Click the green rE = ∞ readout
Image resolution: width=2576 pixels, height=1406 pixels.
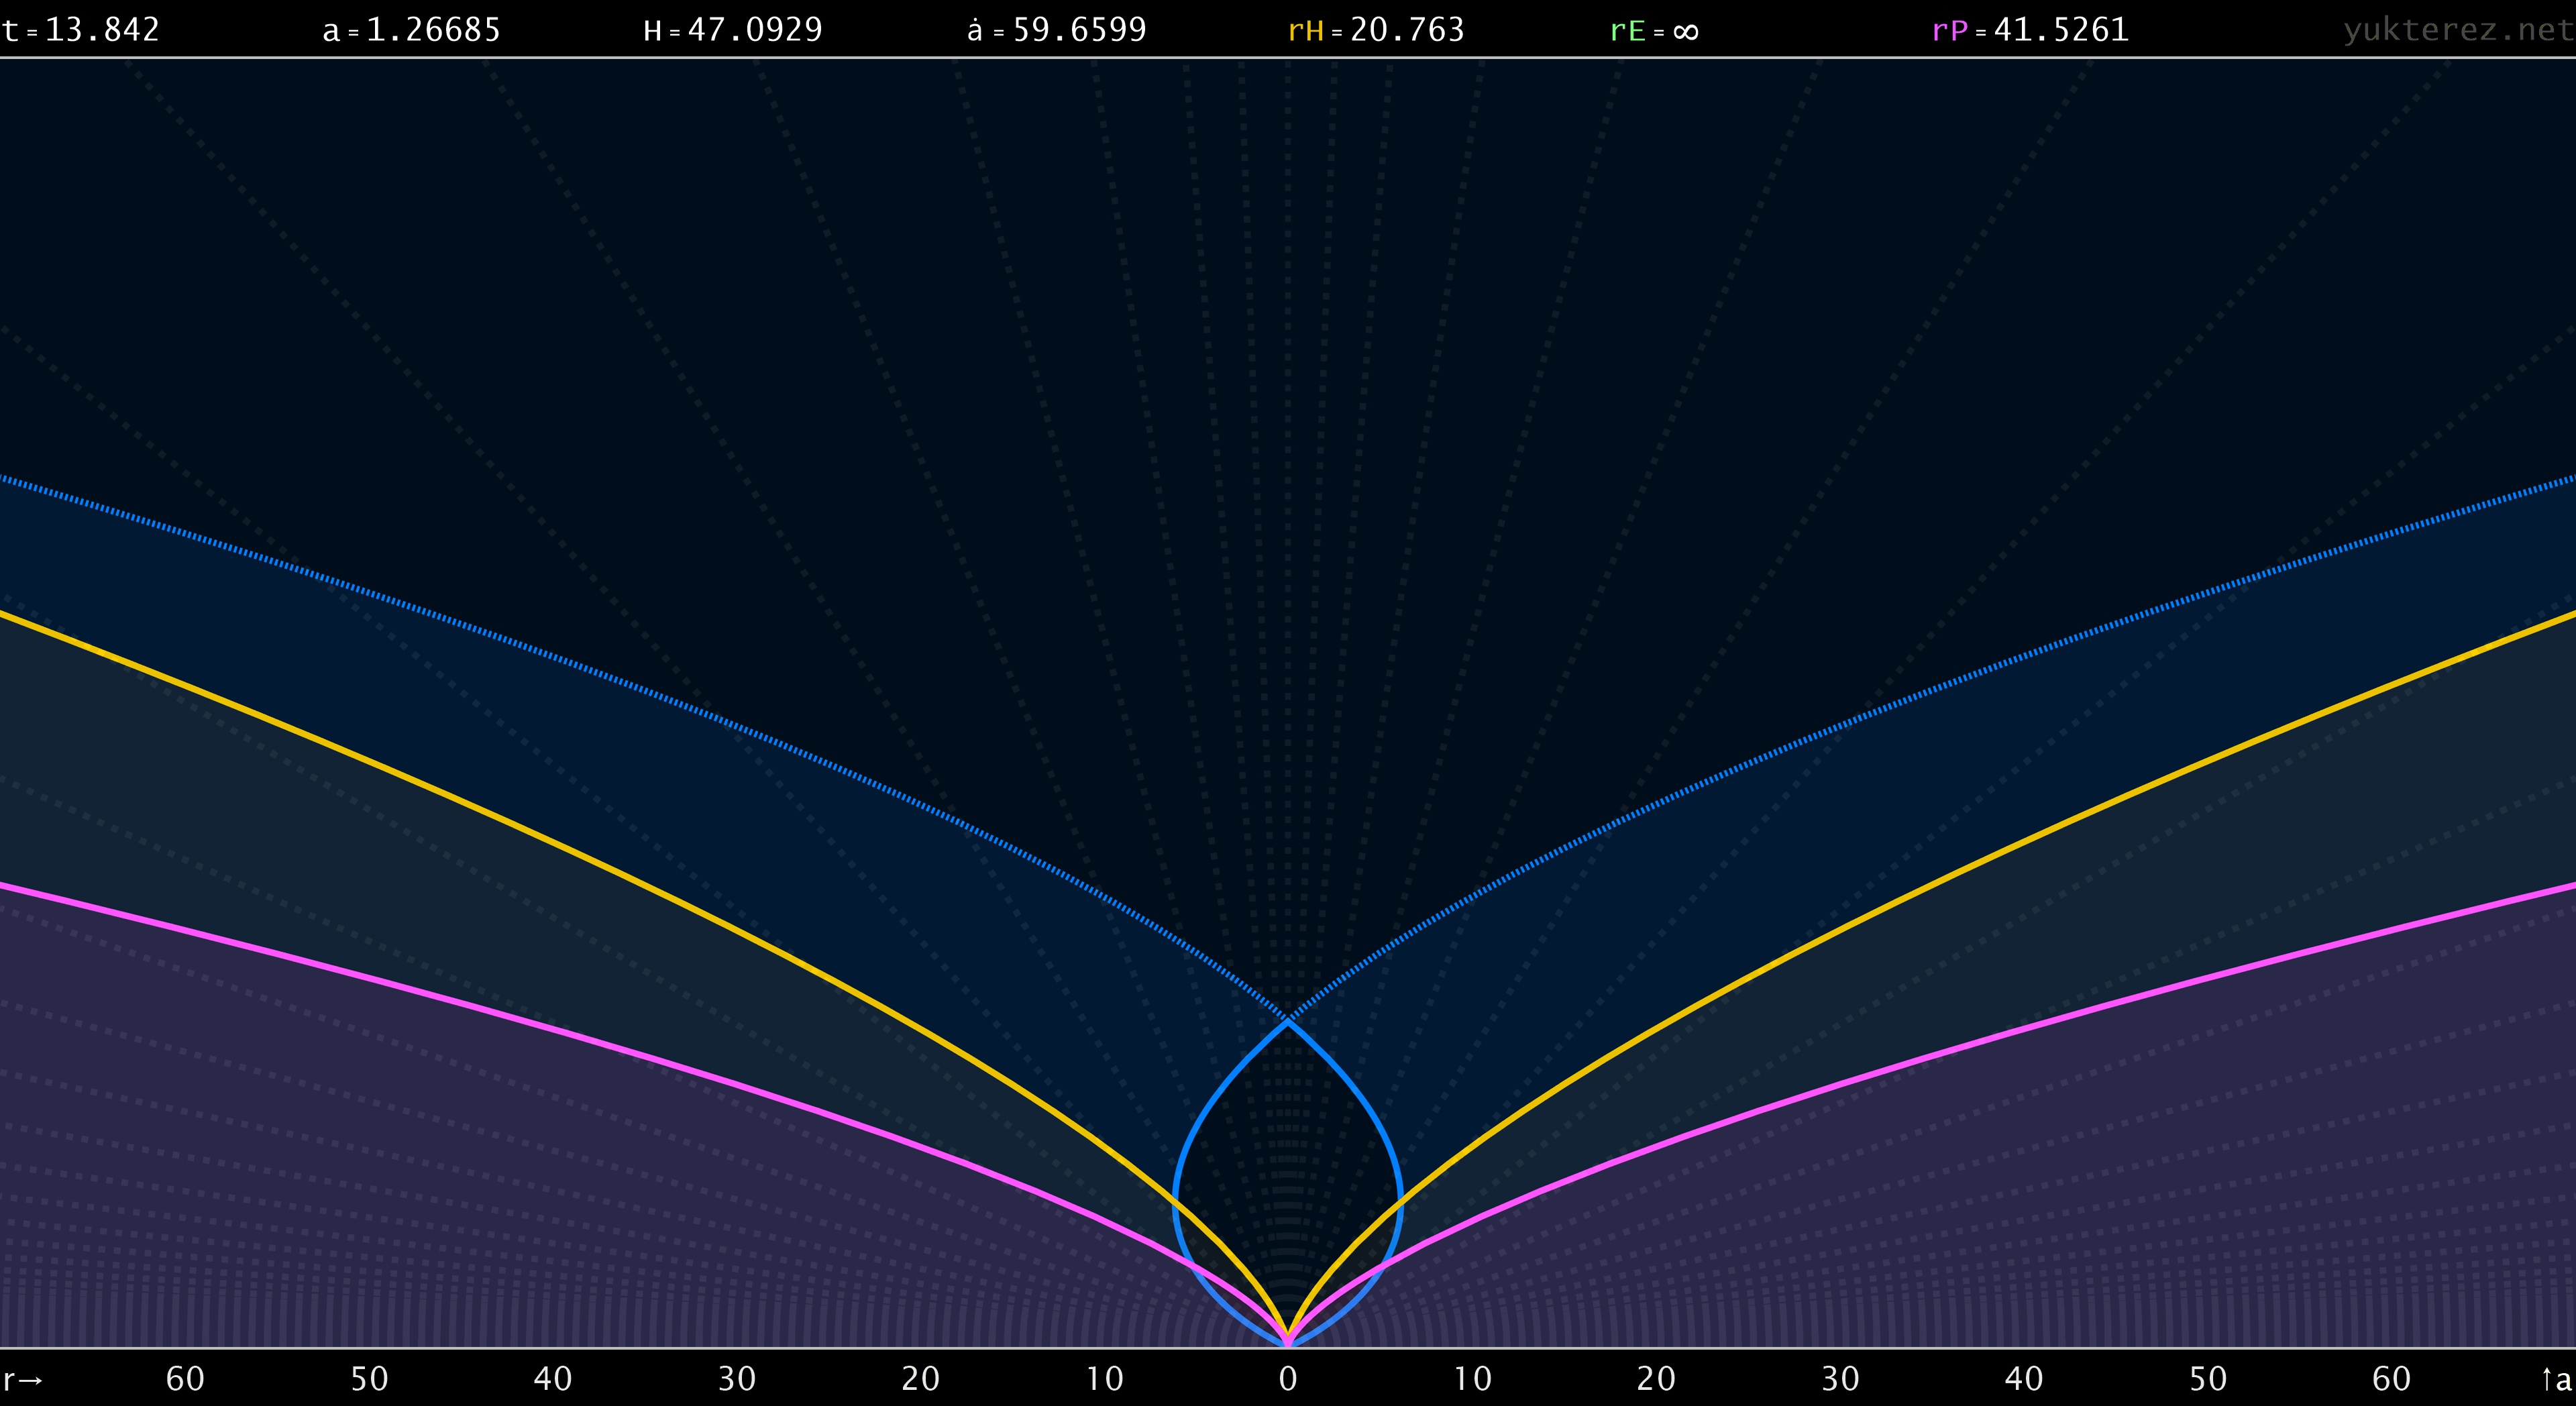1654,31
